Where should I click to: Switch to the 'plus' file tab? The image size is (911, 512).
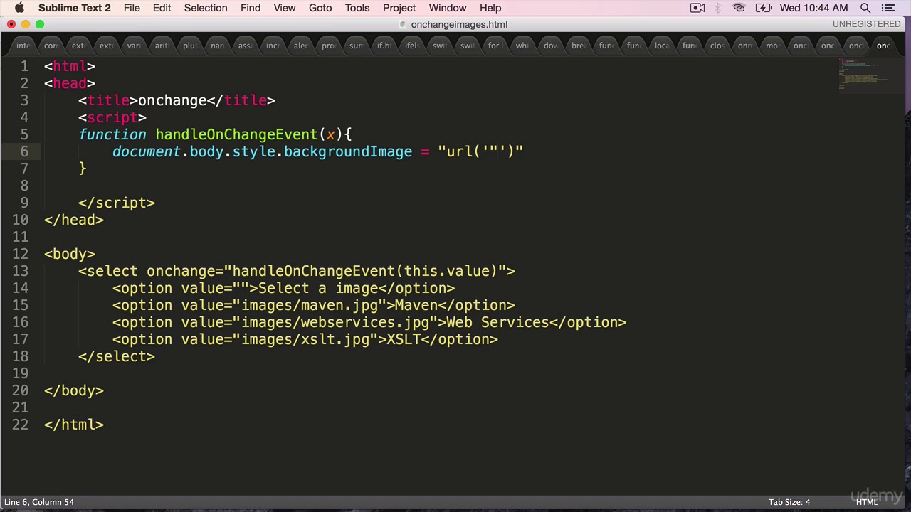tap(190, 46)
